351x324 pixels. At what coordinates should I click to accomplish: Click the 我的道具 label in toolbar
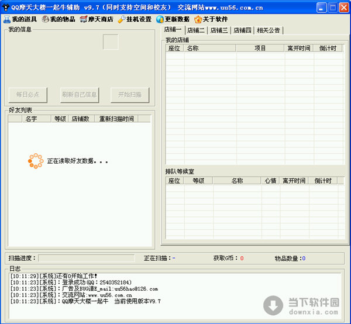25,19
